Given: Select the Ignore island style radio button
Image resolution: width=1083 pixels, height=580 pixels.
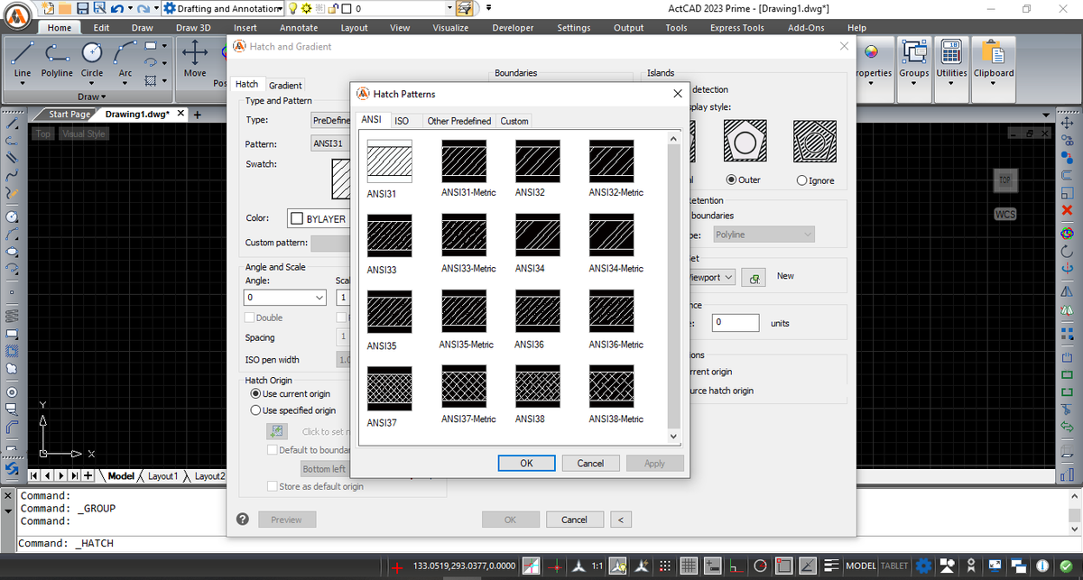Looking at the screenshot, I should (802, 180).
